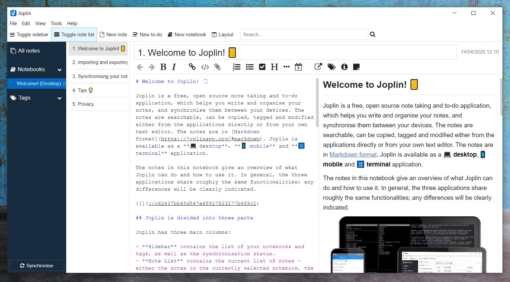Collapse the Notebooks section chevron
The width and height of the screenshot is (510, 282).
click(x=59, y=70)
